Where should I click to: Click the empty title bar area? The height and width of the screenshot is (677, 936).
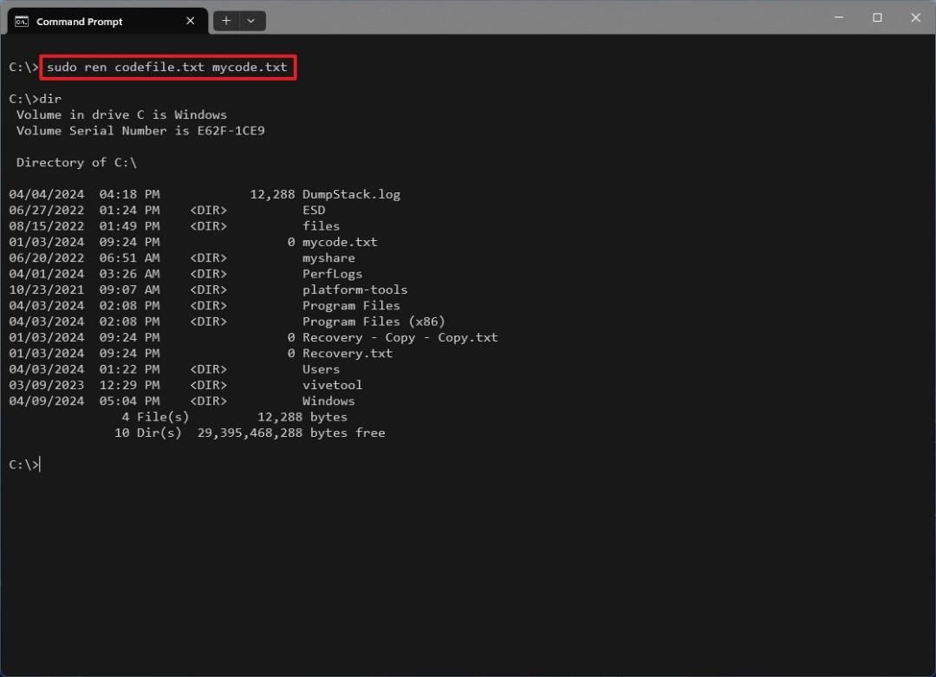[537, 18]
